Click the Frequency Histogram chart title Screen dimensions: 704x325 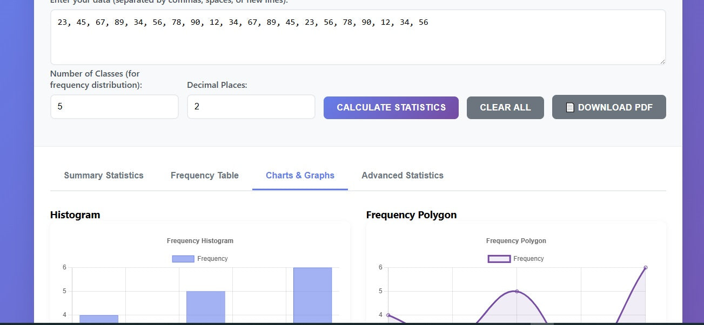point(200,240)
